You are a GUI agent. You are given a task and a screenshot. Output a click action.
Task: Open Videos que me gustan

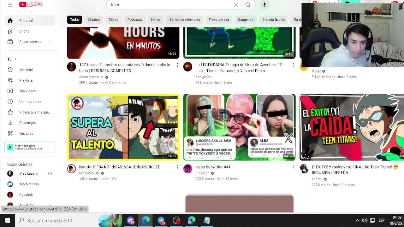click(30, 112)
